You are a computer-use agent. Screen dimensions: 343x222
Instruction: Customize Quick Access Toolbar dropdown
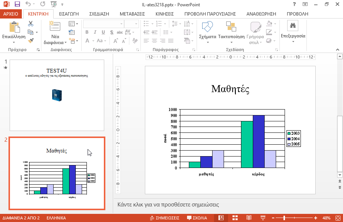coord(62,4)
